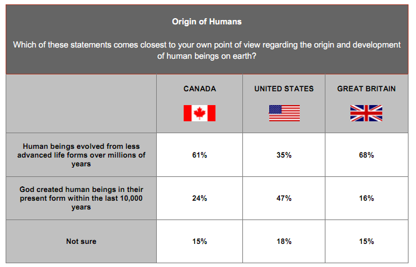Viewport: 416px width, 267px height.
Task: Select Canada's 61% evolution cell
Action: [x=199, y=155]
